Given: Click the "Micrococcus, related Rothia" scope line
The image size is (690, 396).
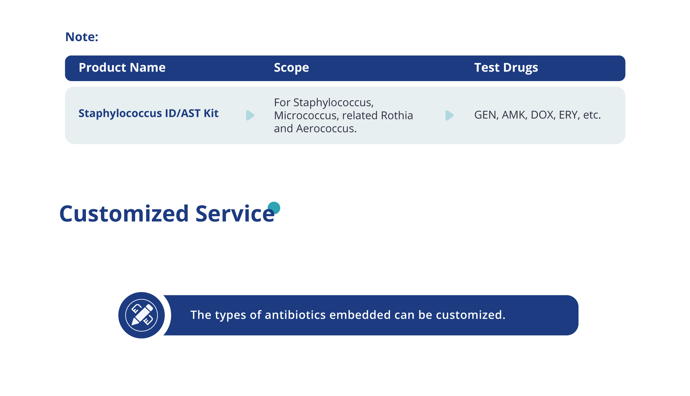Looking at the screenshot, I should click(x=343, y=116).
